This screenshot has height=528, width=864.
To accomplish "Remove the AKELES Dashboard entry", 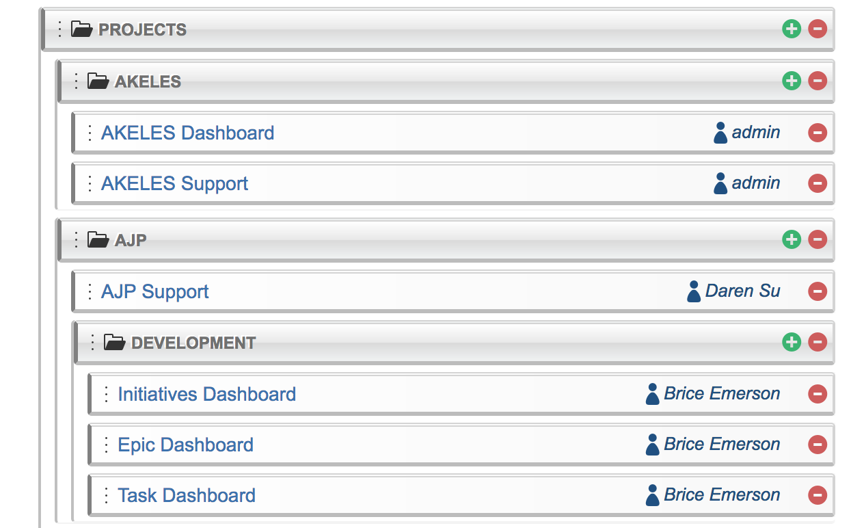I will [x=818, y=133].
